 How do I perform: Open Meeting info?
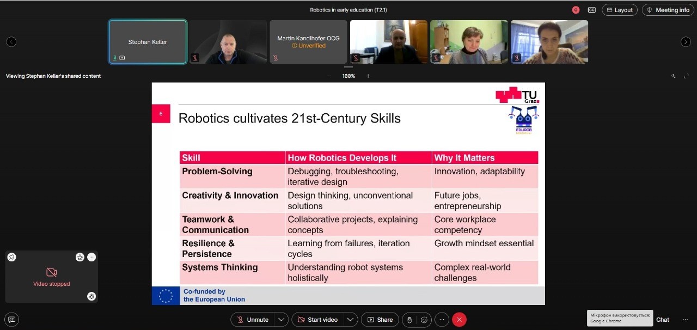(x=668, y=10)
